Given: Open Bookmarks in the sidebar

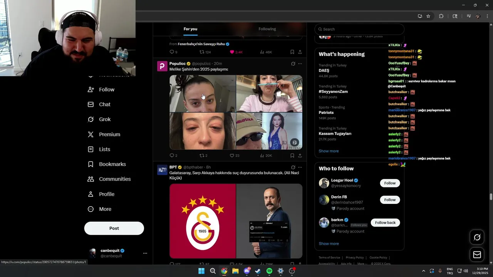Looking at the screenshot, I should tap(107, 164).
